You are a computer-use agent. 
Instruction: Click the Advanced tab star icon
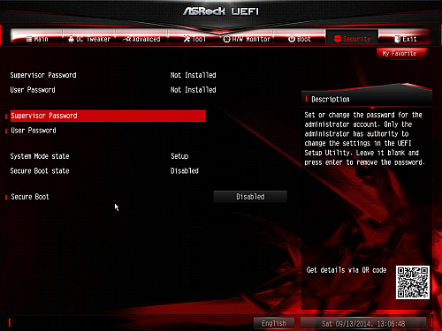pyautogui.click(x=127, y=39)
